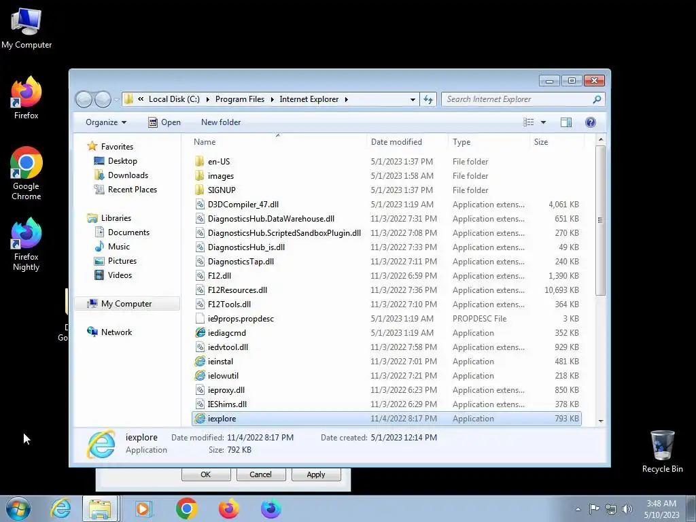Image resolution: width=696 pixels, height=522 pixels.
Task: Open the view options dropdown arrow
Action: [543, 122]
